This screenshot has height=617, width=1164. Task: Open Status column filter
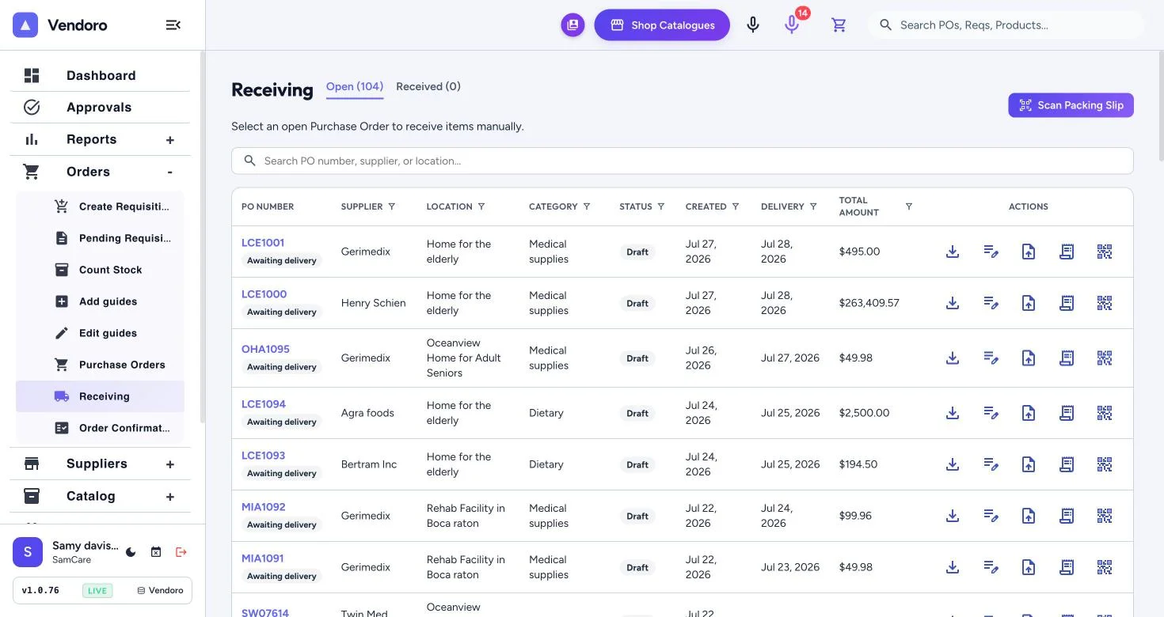661,206
